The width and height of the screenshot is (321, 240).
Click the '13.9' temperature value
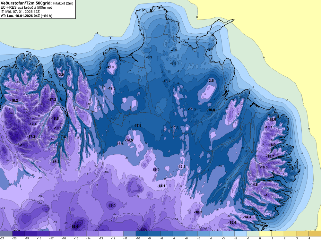60,74
